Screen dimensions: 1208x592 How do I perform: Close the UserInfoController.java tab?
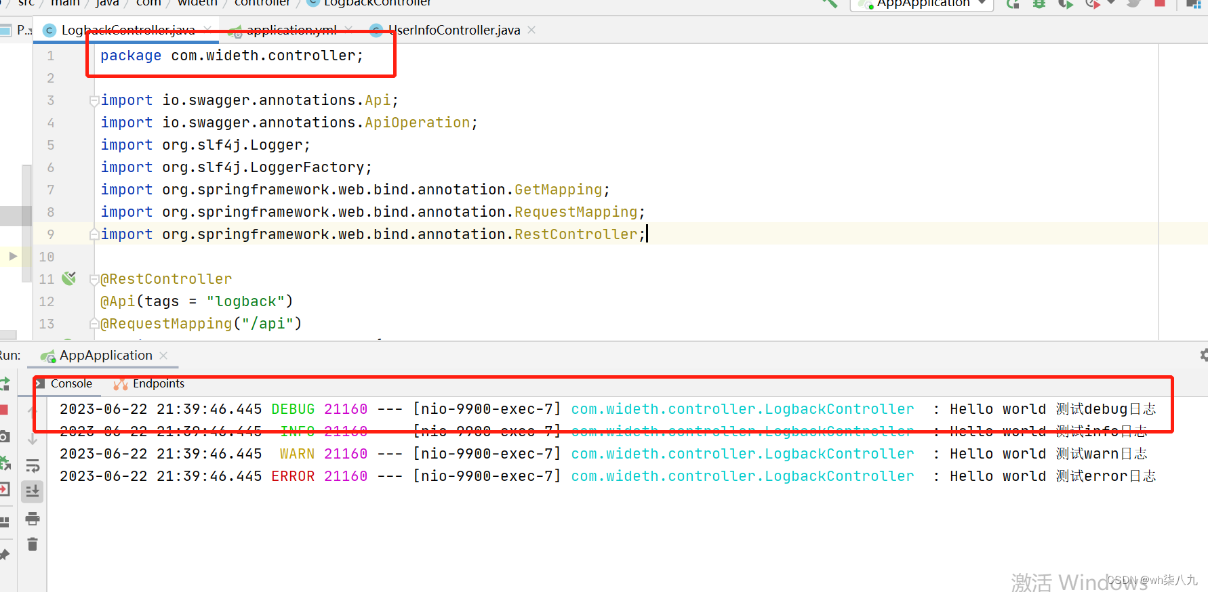(531, 30)
